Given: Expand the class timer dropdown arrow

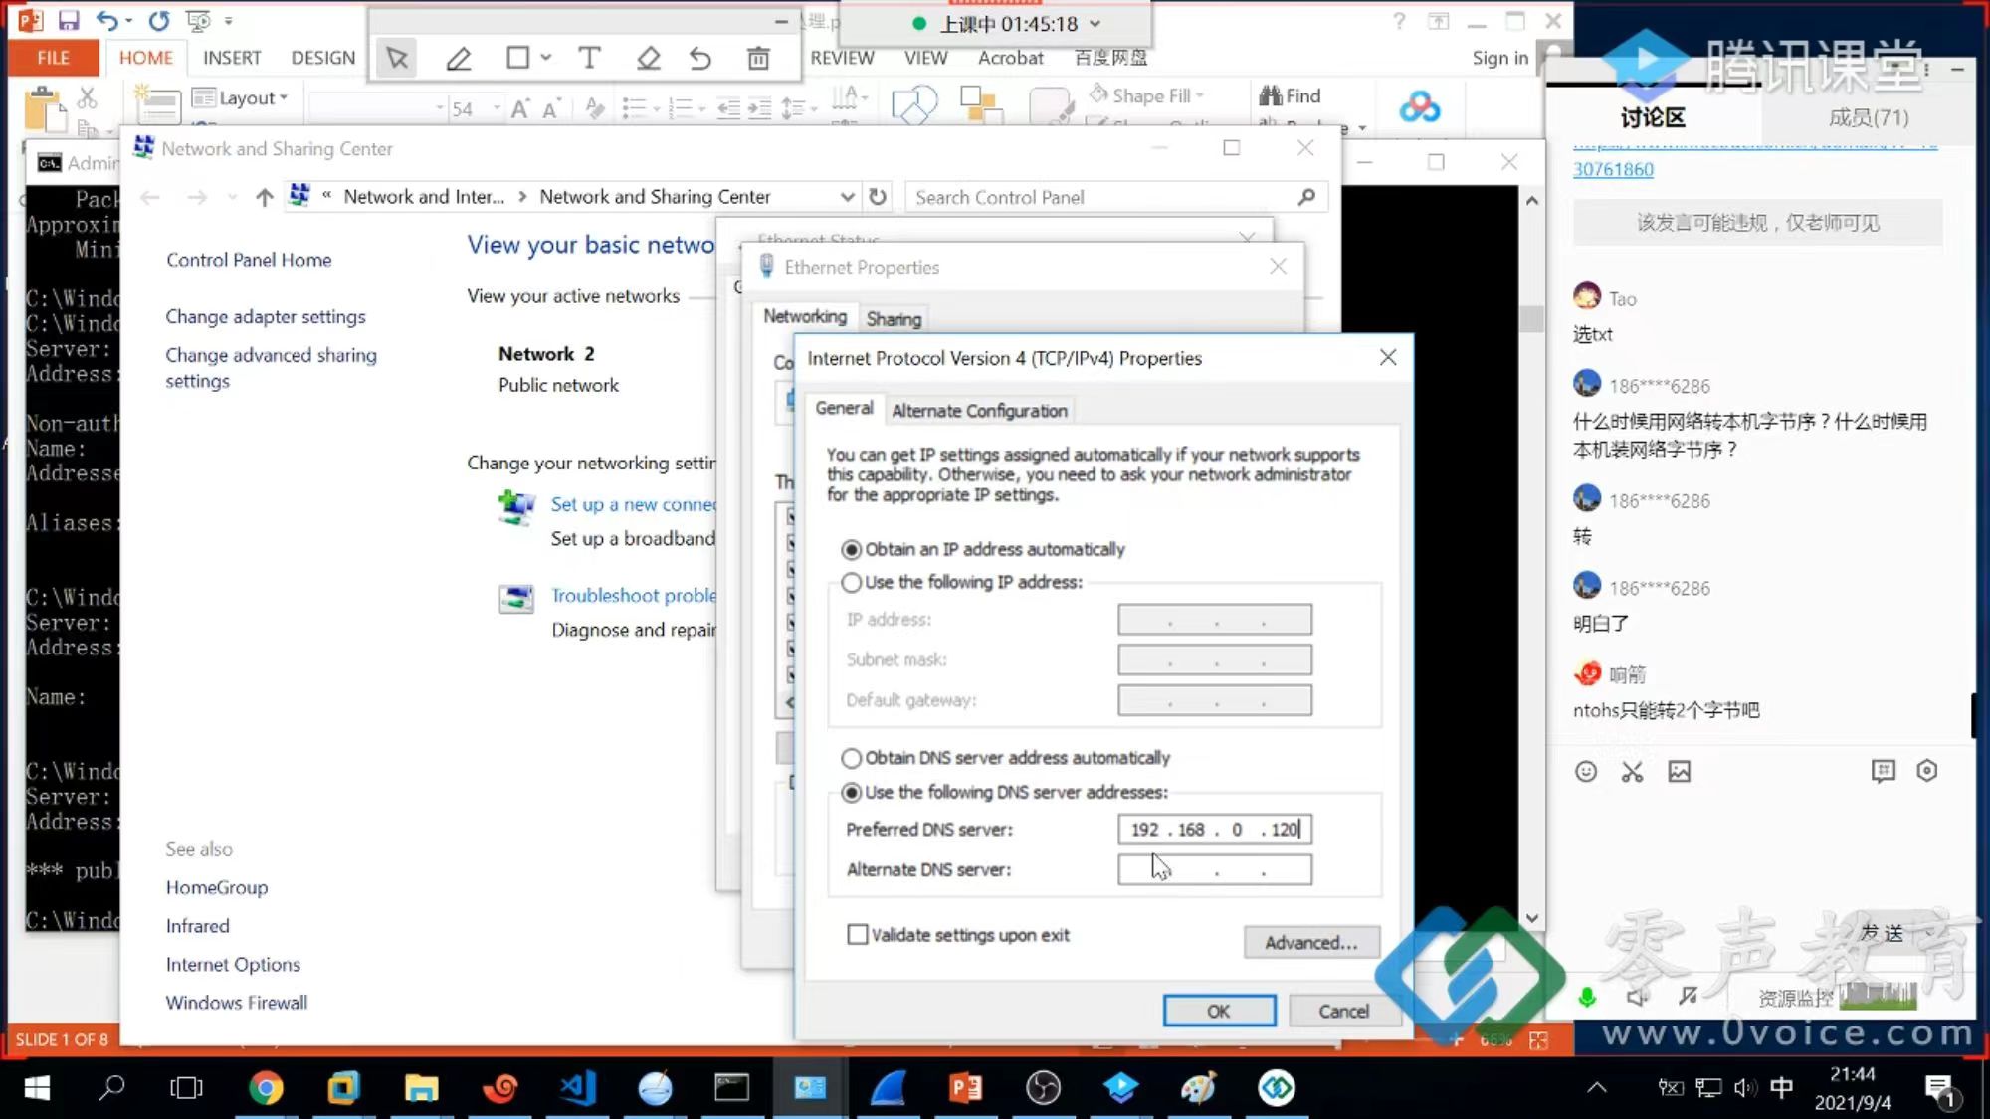Looking at the screenshot, I should pyautogui.click(x=1095, y=24).
